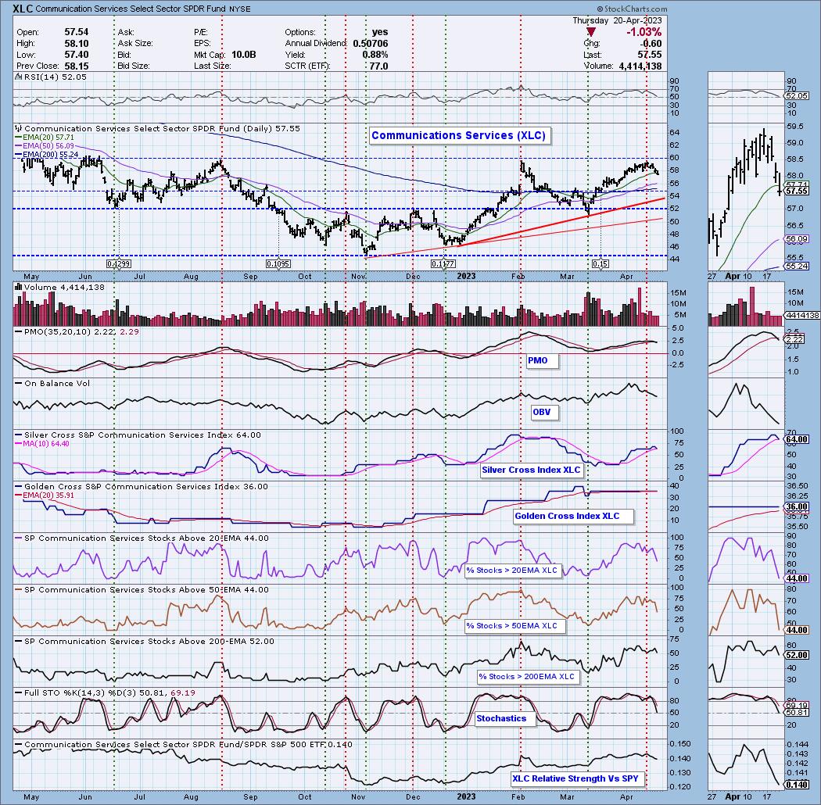This screenshot has height=805, width=821.
Task: Click the % Stocks > 20EMA XLC annotation
Action: tap(512, 571)
